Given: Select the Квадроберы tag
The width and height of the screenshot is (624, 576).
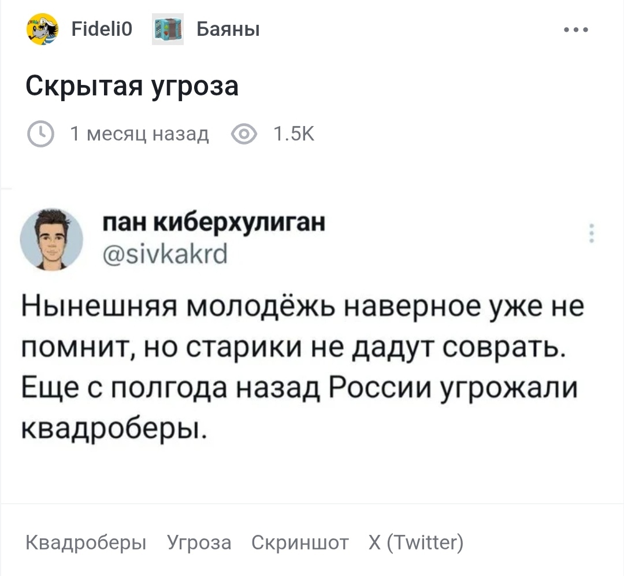Looking at the screenshot, I should pos(86,543).
